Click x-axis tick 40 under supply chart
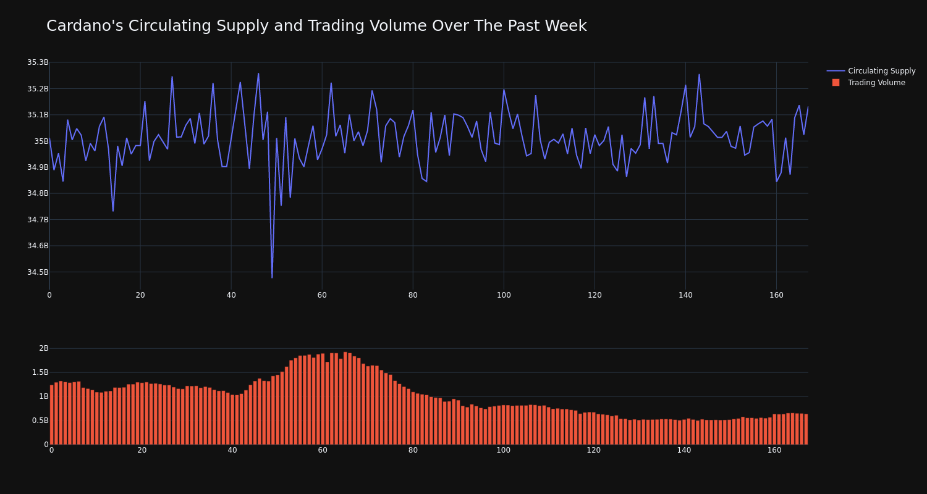The width and height of the screenshot is (927, 494). tap(231, 295)
